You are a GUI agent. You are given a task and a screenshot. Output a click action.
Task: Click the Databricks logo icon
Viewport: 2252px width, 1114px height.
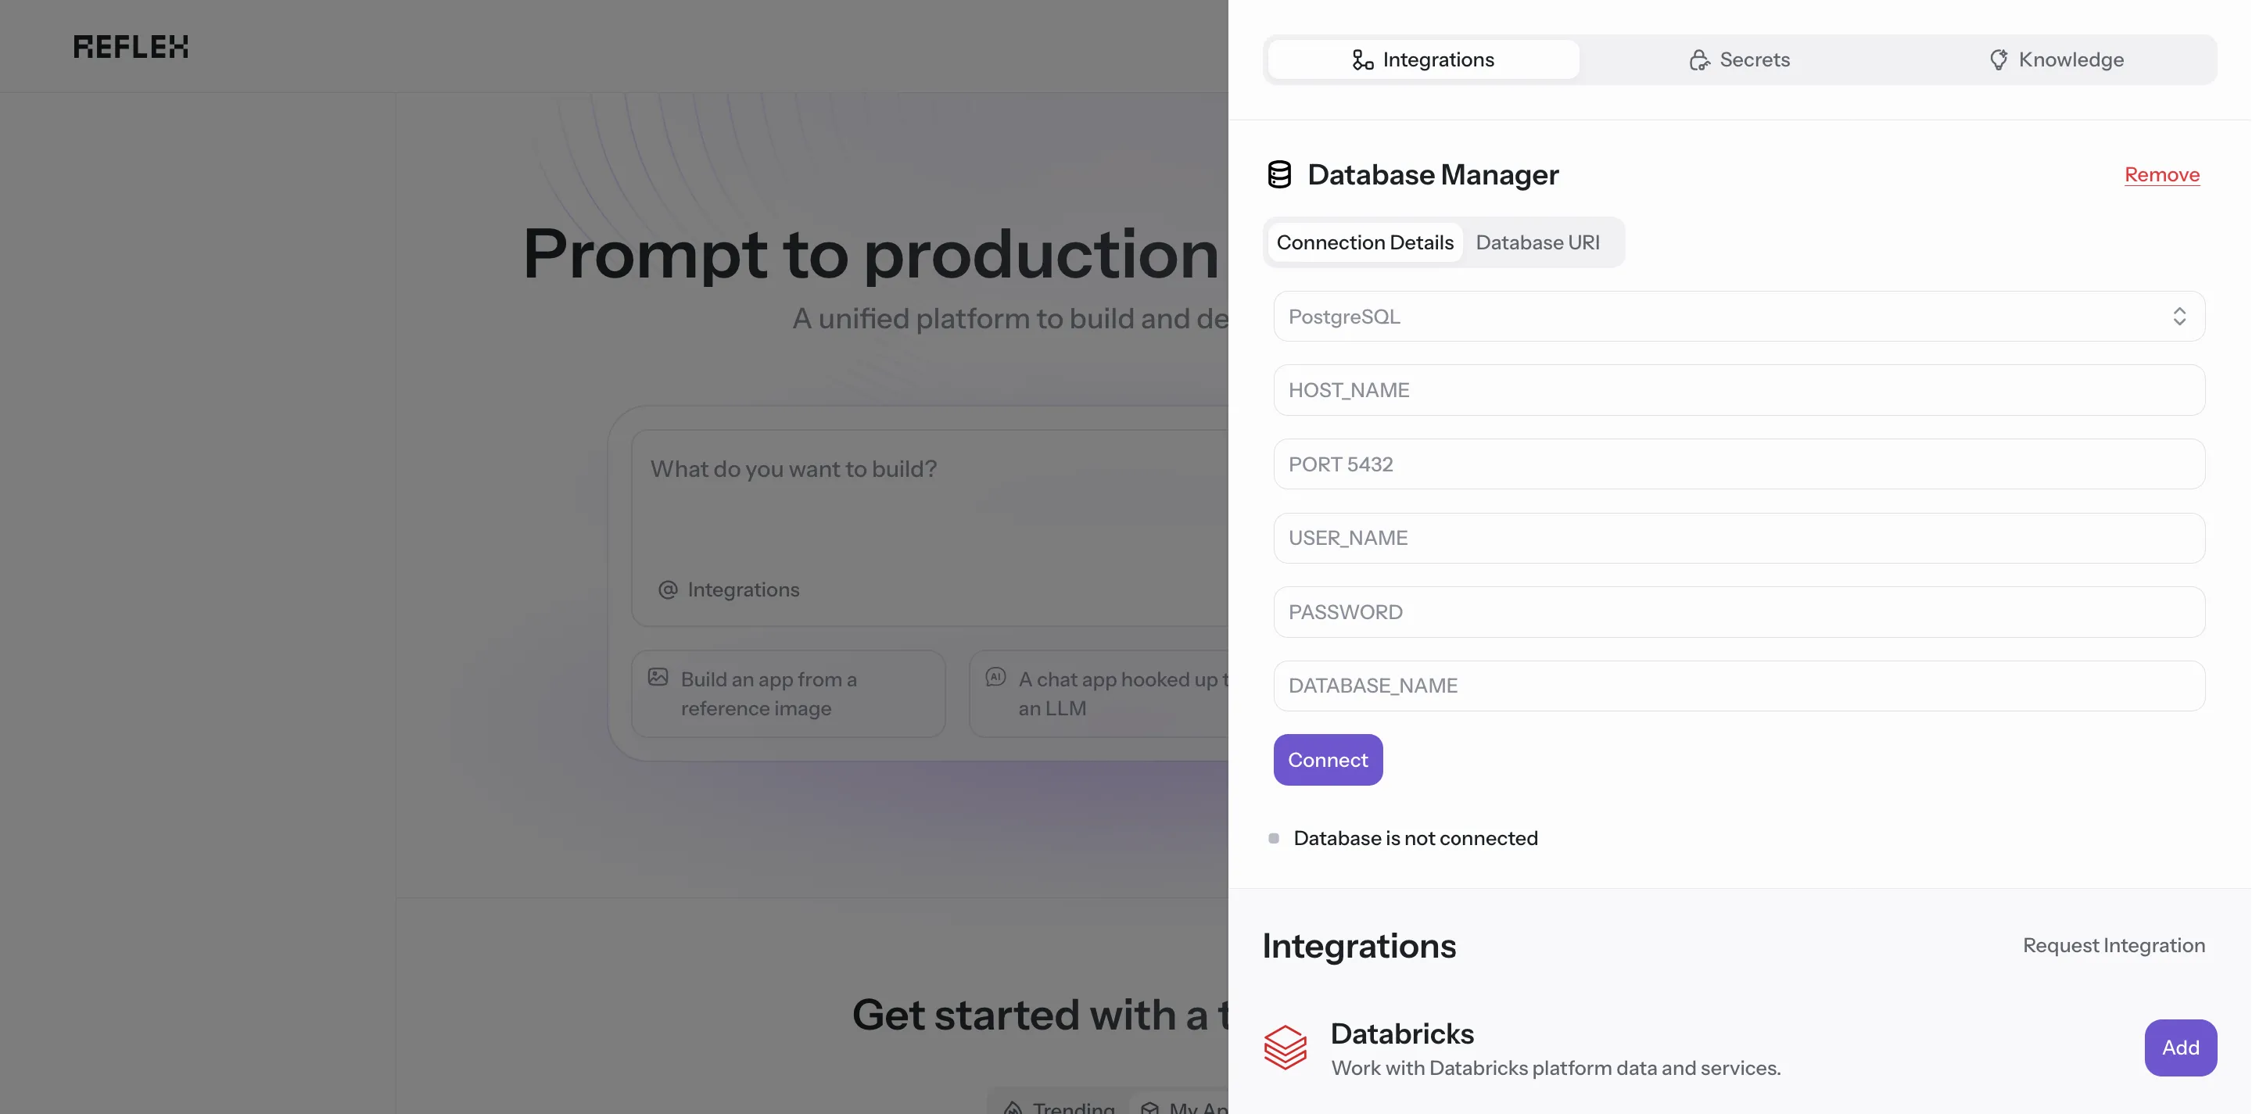tap(1285, 1048)
